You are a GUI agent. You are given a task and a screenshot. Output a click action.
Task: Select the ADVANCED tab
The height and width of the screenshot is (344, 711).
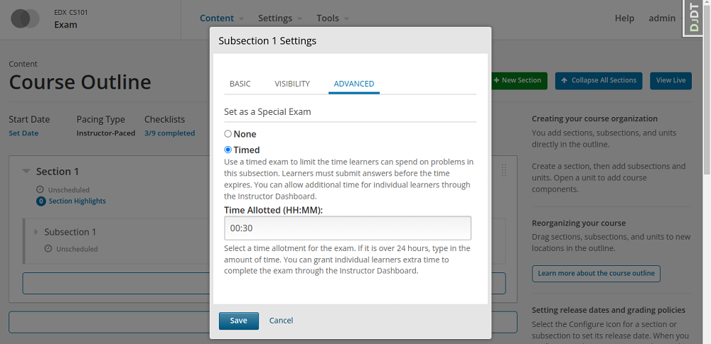(353, 84)
